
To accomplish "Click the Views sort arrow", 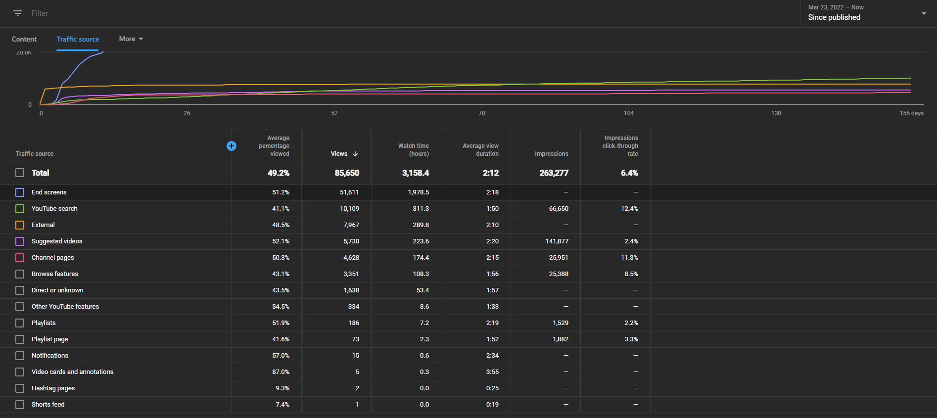I will pyautogui.click(x=355, y=154).
